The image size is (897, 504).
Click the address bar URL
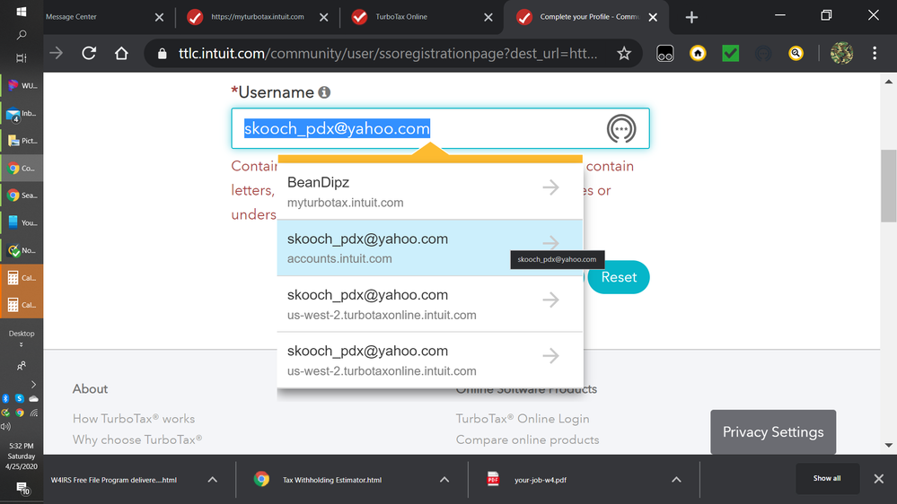point(388,53)
